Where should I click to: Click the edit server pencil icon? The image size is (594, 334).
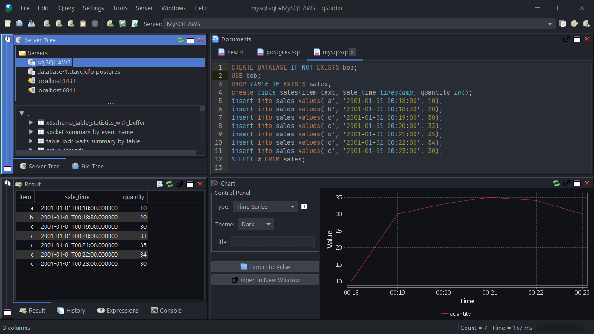(x=575, y=24)
